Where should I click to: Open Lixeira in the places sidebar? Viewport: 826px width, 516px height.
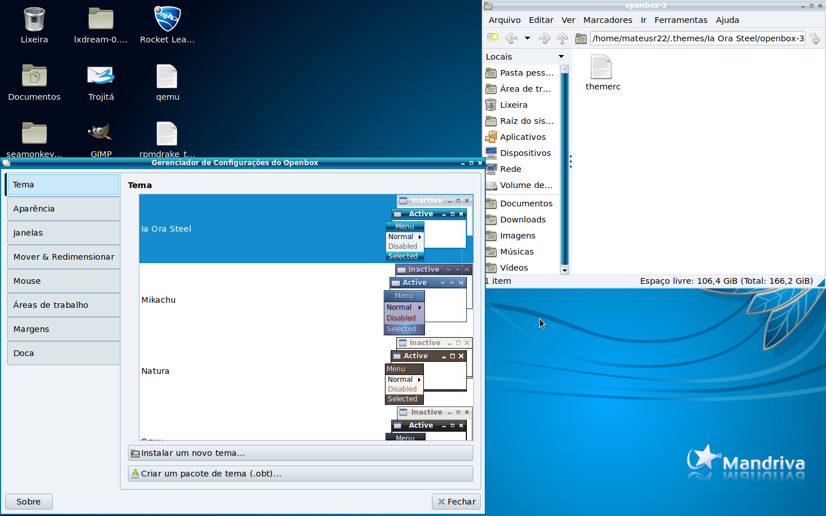coord(521,105)
